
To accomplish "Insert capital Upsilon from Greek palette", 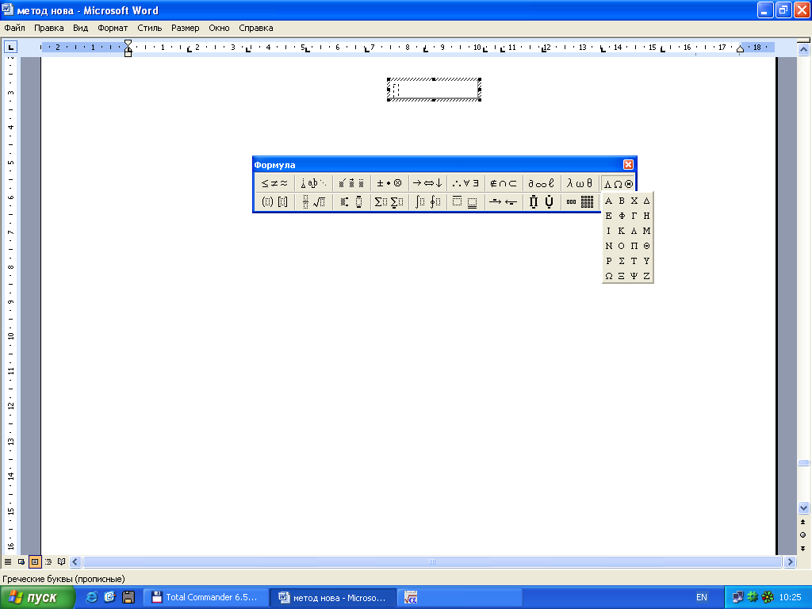I will click(646, 260).
